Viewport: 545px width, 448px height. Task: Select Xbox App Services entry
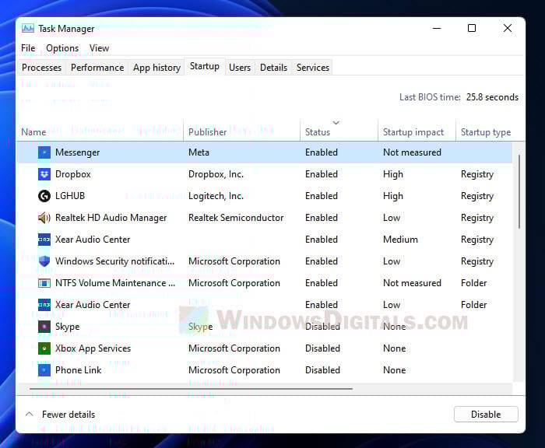(x=93, y=348)
